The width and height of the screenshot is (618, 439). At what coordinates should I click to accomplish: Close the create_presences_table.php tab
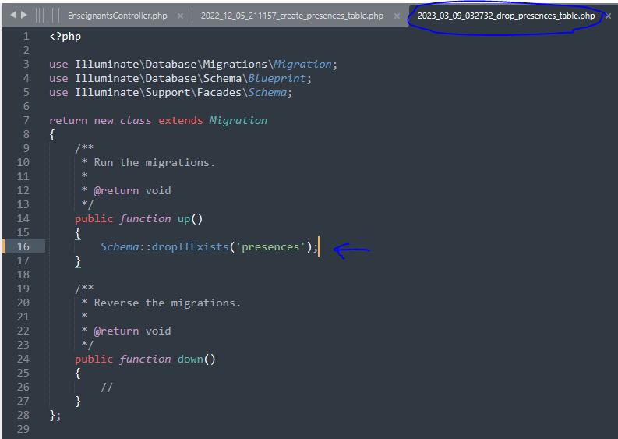pyautogui.click(x=397, y=16)
